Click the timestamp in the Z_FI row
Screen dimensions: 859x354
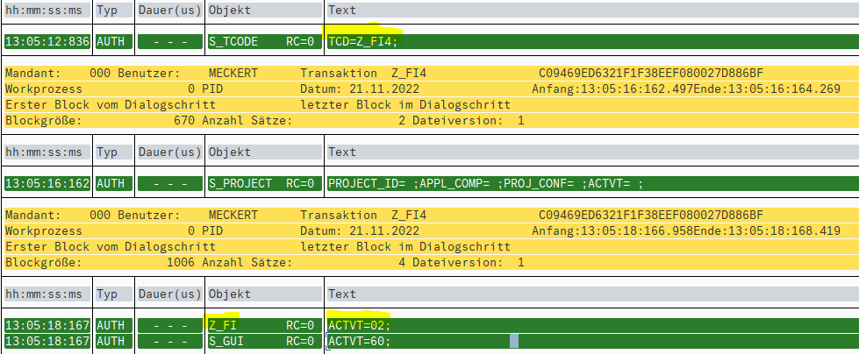(x=46, y=326)
